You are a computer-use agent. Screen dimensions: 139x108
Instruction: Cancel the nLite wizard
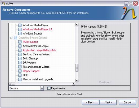(127, 102)
